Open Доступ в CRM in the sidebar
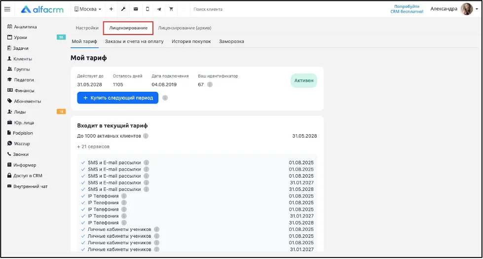The image size is (483, 259). (x=25, y=176)
